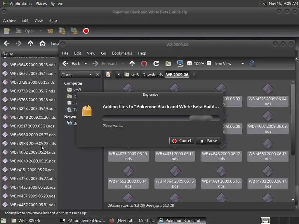This screenshot has height=224, width=299.
Task: Select WB r4467 2009.05.31.nds in archive list
Action: pyautogui.click(x=29, y=205)
